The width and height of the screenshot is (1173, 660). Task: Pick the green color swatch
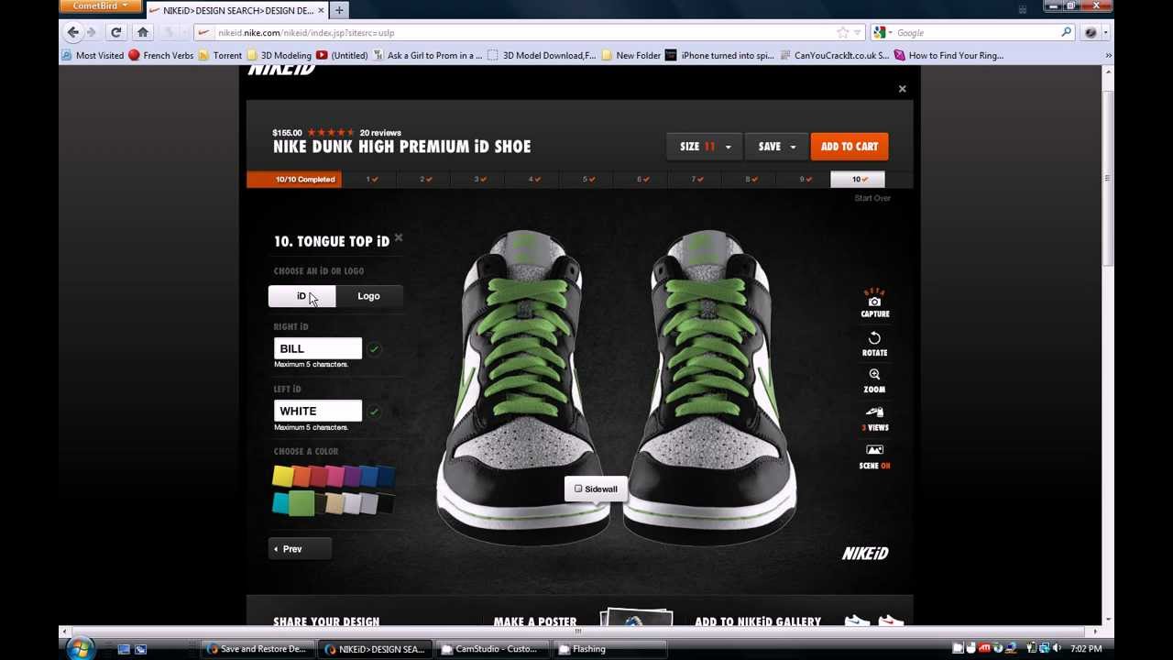pos(301,502)
